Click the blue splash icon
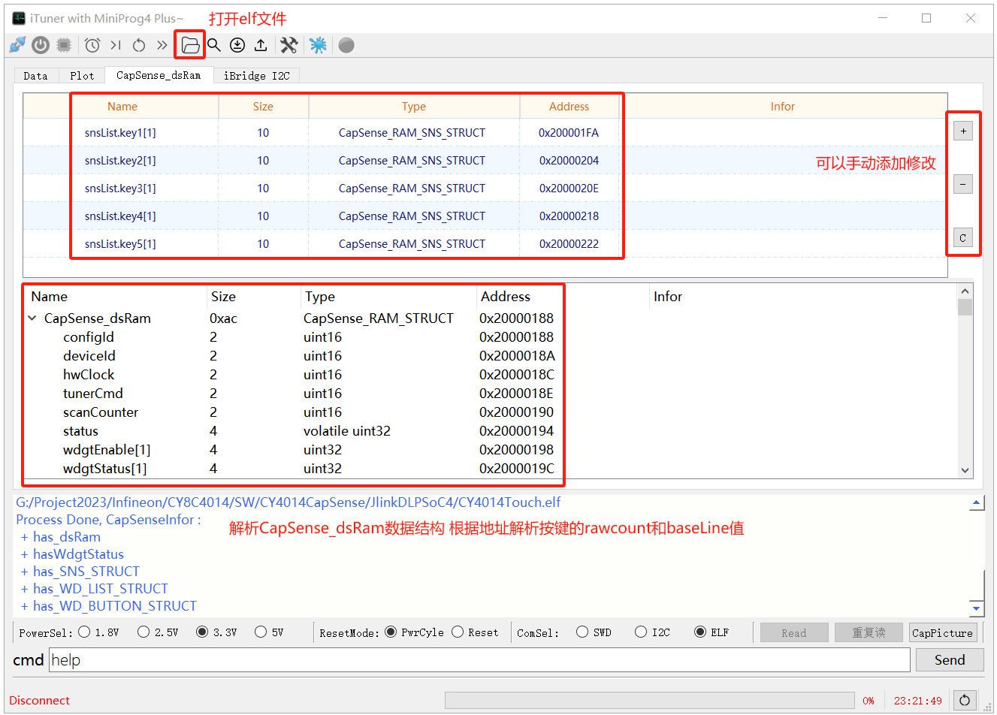This screenshot has width=997, height=715. tap(318, 45)
